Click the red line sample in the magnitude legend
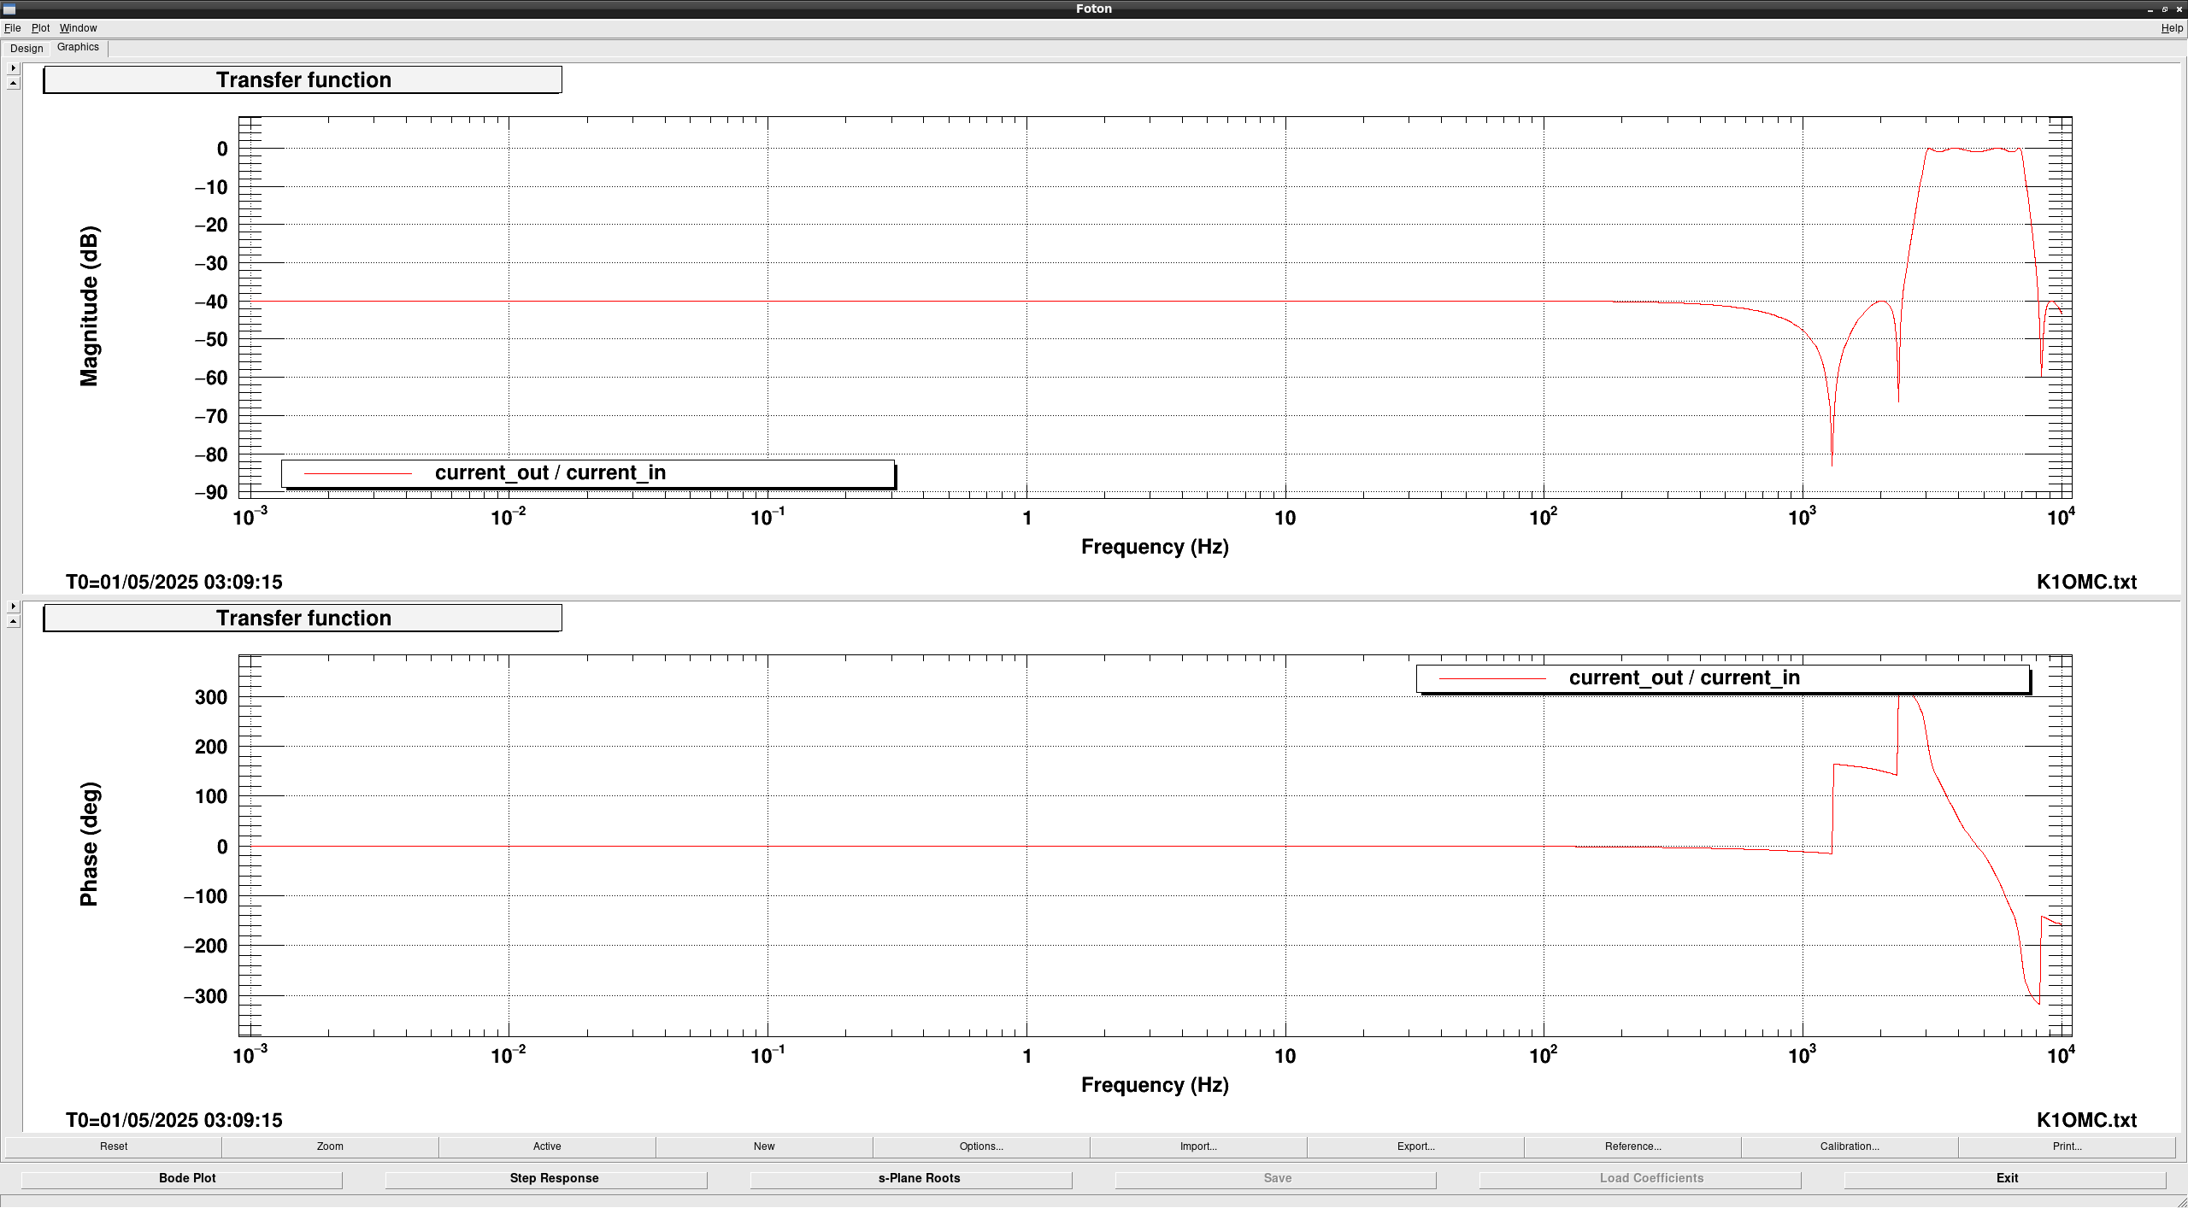 (358, 473)
